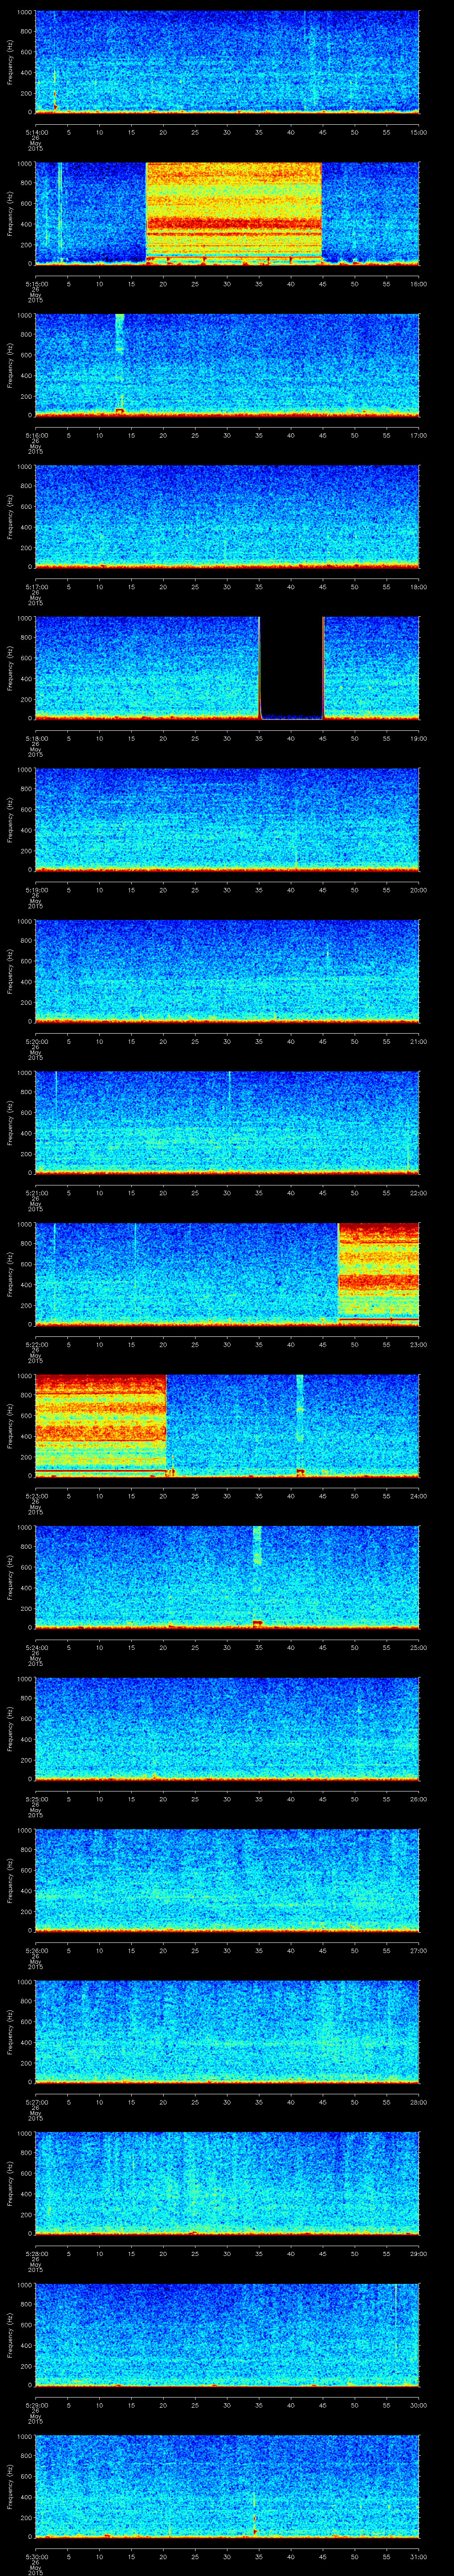Select the spectrogram panel starting at 5:14:00
454x2576 pixels.
(227, 62)
